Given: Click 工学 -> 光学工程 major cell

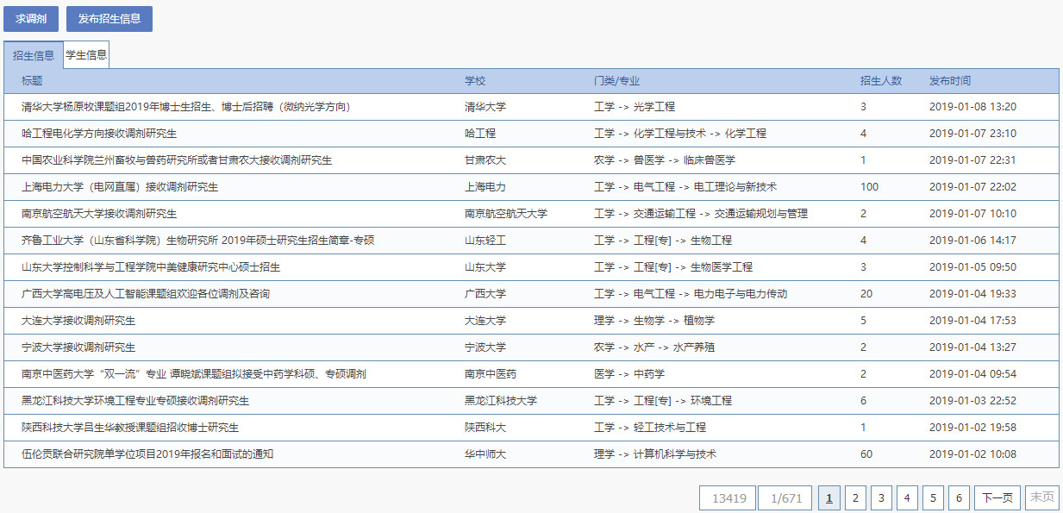Looking at the screenshot, I should coord(635,107).
